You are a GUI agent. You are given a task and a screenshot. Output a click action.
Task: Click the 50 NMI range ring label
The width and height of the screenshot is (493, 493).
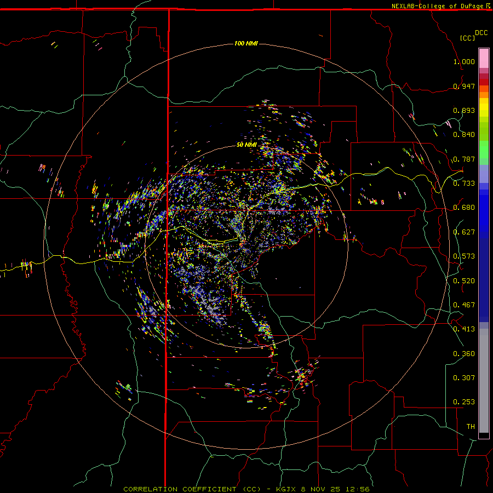pyautogui.click(x=246, y=145)
